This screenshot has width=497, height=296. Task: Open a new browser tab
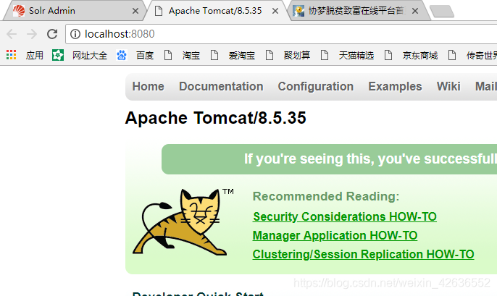point(442,12)
